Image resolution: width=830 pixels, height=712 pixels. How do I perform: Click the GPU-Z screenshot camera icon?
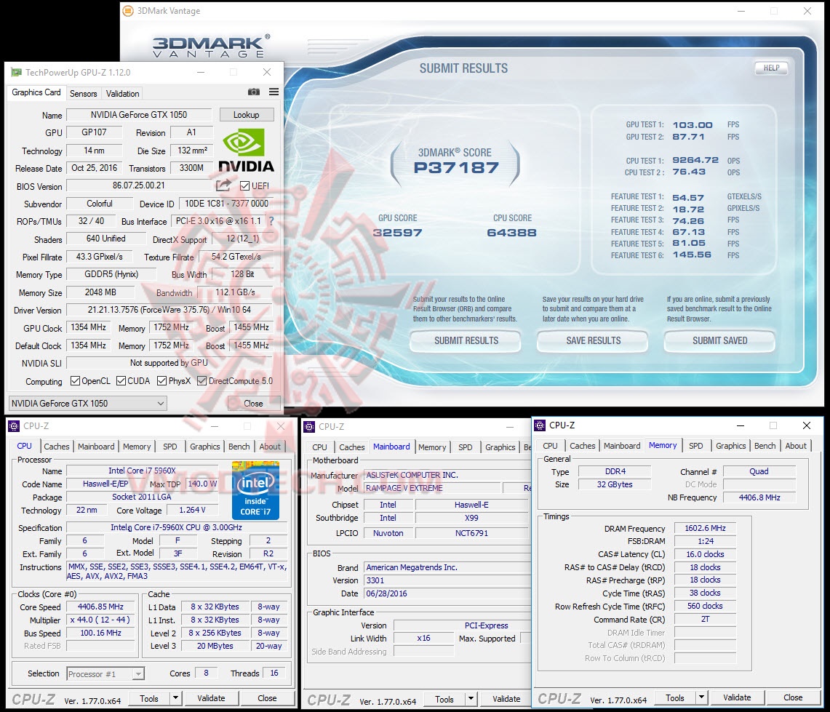coord(254,92)
